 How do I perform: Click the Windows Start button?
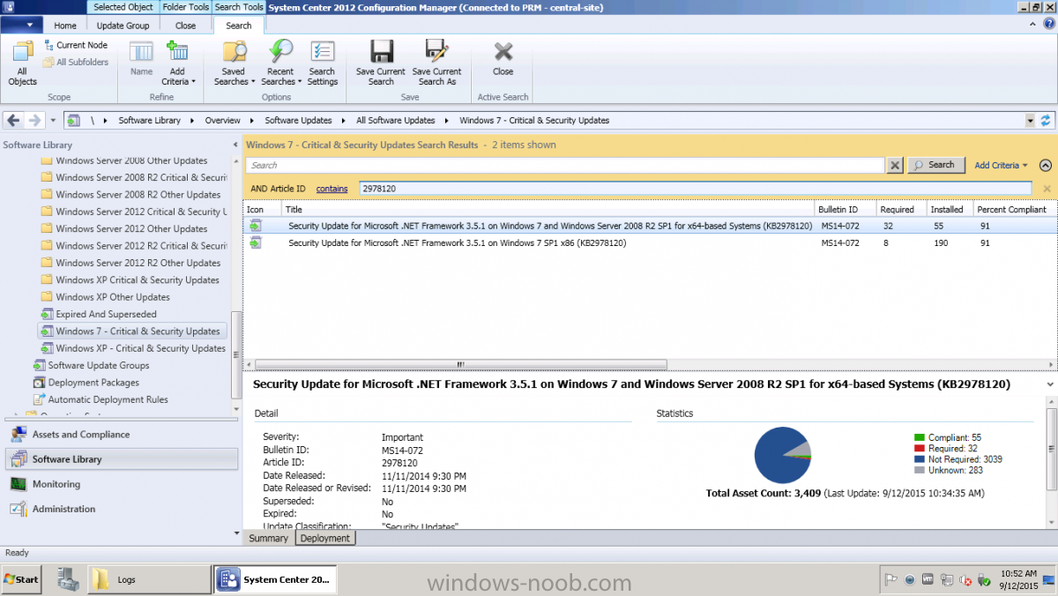pos(21,579)
